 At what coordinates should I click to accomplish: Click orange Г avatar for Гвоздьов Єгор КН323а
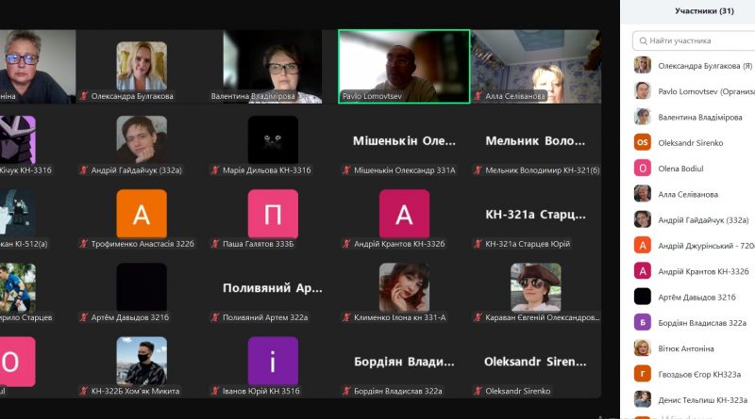click(642, 374)
